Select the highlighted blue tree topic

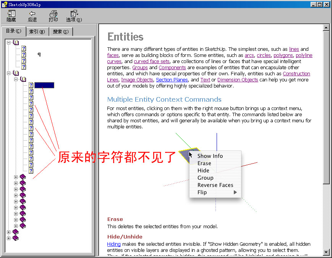coord(44,85)
